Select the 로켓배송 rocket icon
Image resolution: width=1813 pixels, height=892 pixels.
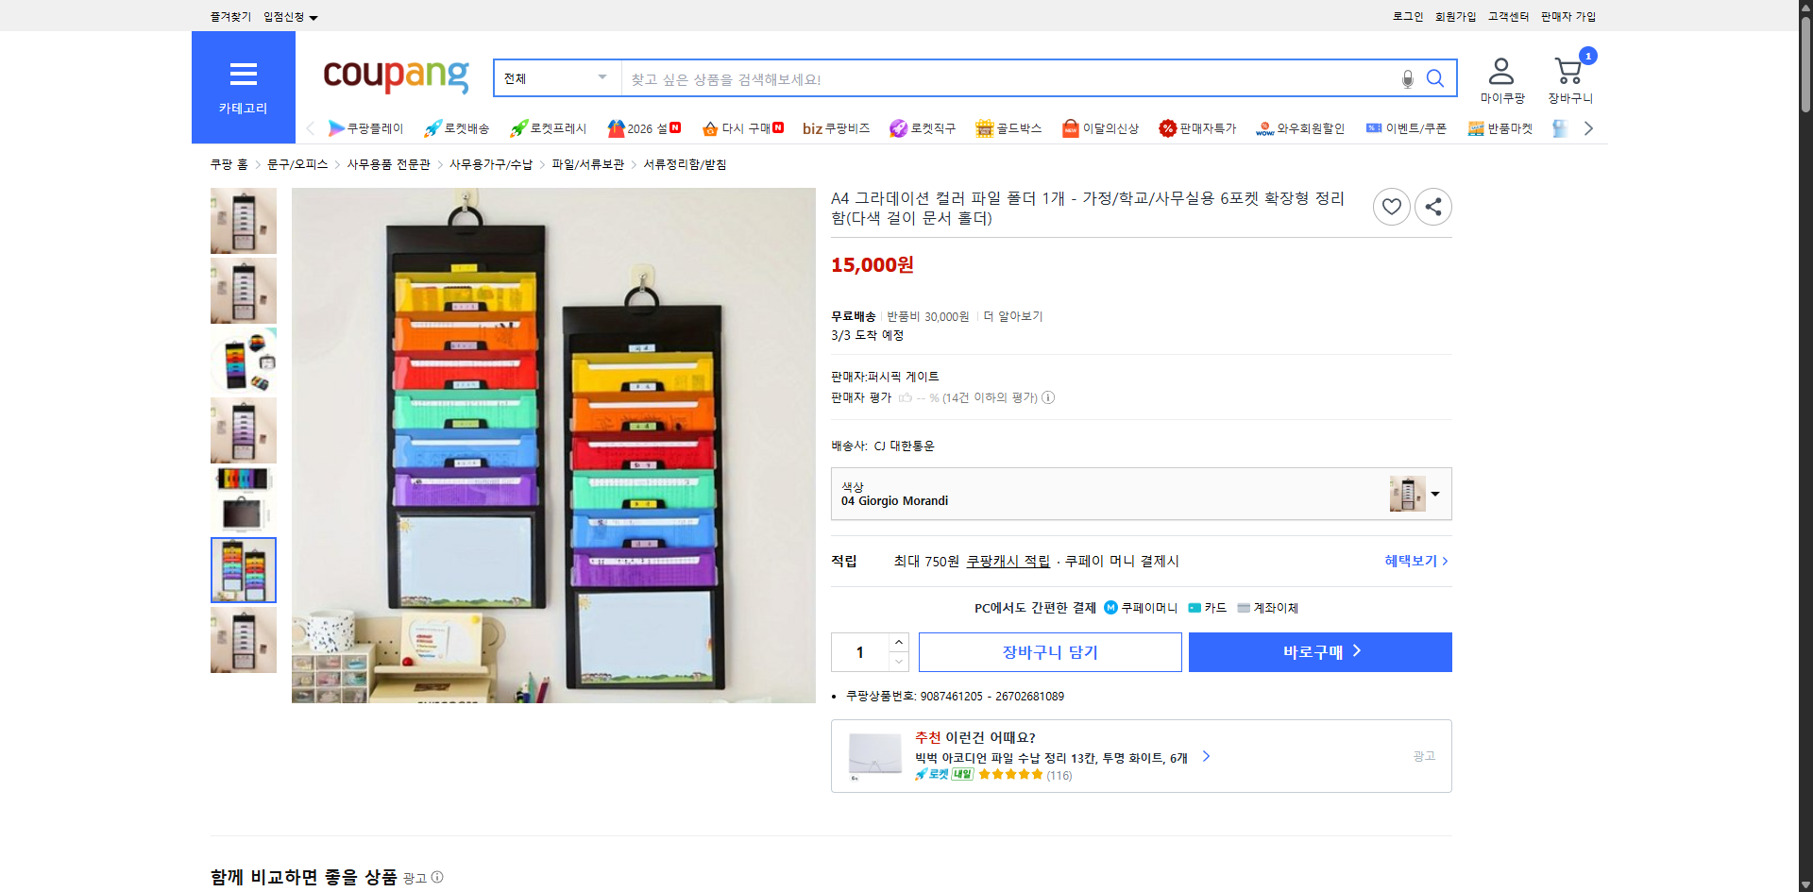tap(432, 127)
